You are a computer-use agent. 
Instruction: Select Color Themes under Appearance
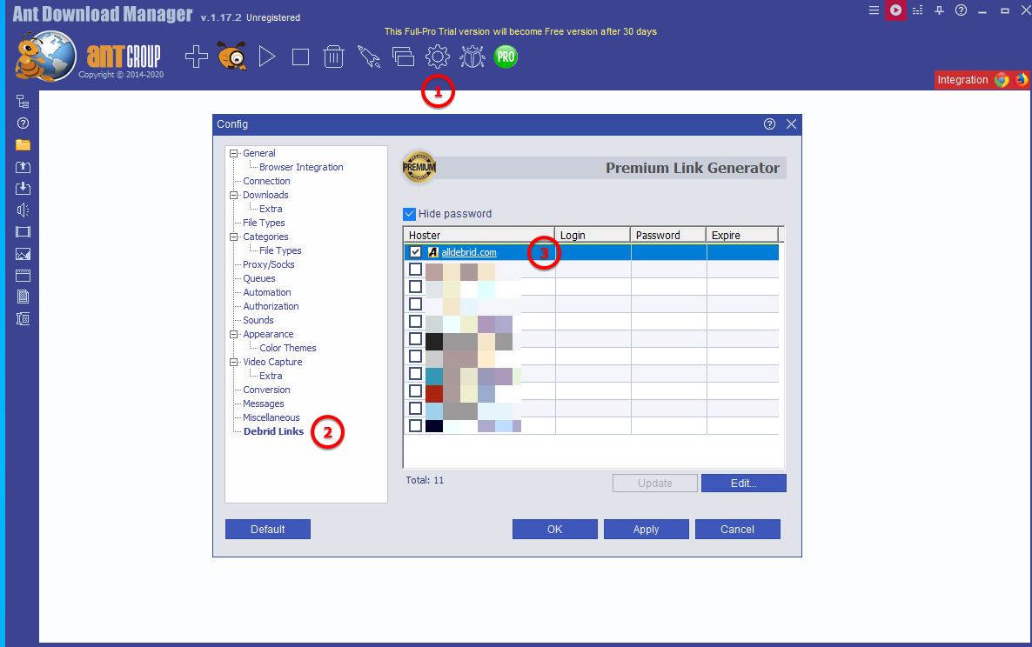pyautogui.click(x=288, y=348)
